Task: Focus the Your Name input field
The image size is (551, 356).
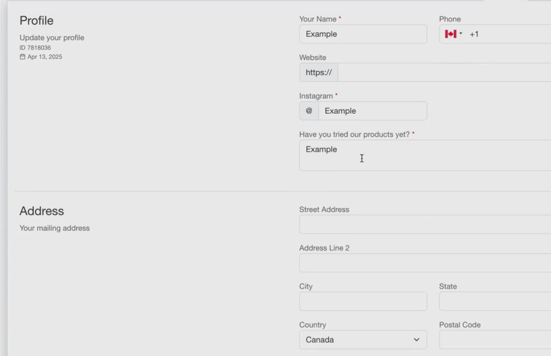Action: [x=363, y=34]
